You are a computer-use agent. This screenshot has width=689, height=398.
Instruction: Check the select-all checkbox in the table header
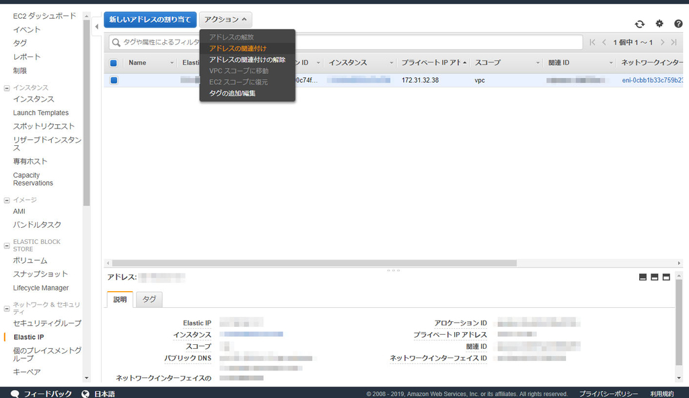(114, 62)
